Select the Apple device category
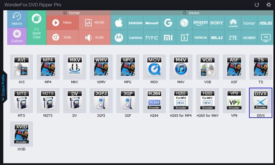Image resolution: width=275 pixels, height=165 pixels. [x=119, y=23]
